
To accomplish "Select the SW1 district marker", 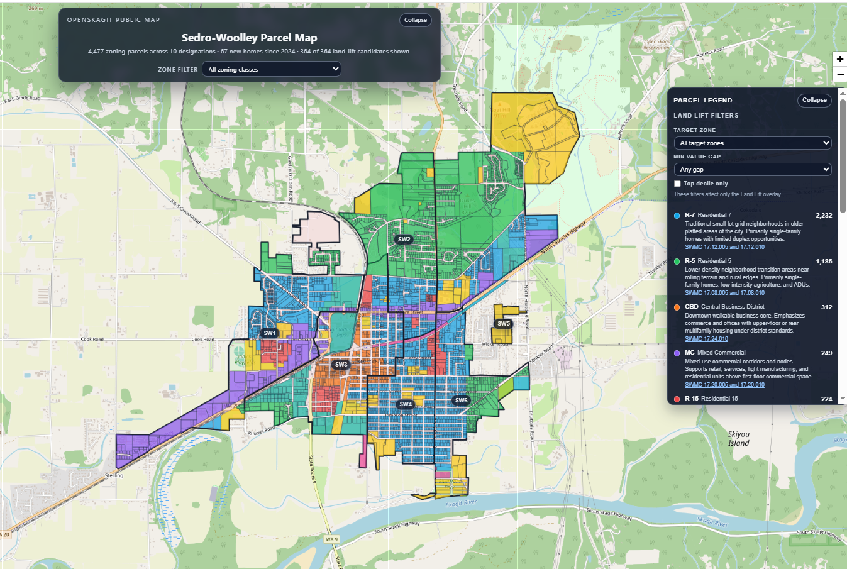I will pos(270,333).
